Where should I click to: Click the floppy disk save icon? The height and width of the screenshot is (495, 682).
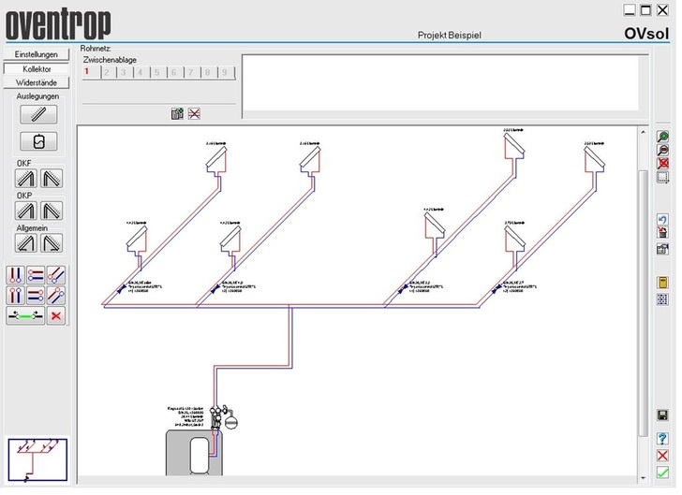[x=663, y=415]
